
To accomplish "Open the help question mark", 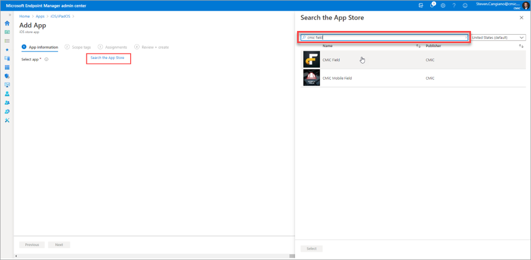I will [x=454, y=6].
